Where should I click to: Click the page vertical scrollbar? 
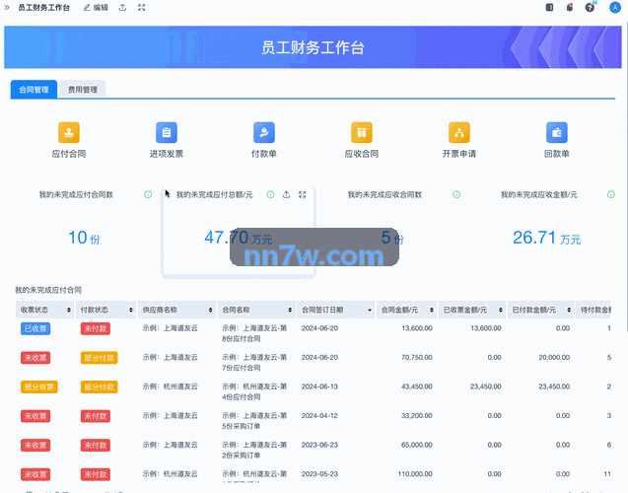point(626,176)
